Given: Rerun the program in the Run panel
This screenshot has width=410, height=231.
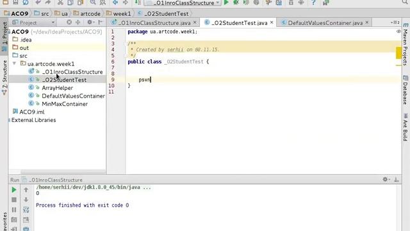Looking at the screenshot, I should point(14,190).
